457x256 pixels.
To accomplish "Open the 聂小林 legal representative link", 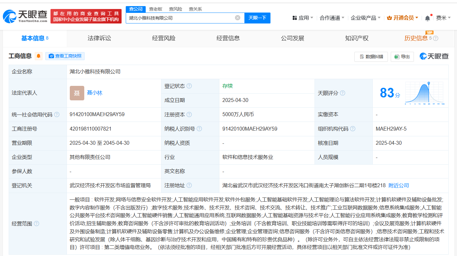I will point(95,93).
